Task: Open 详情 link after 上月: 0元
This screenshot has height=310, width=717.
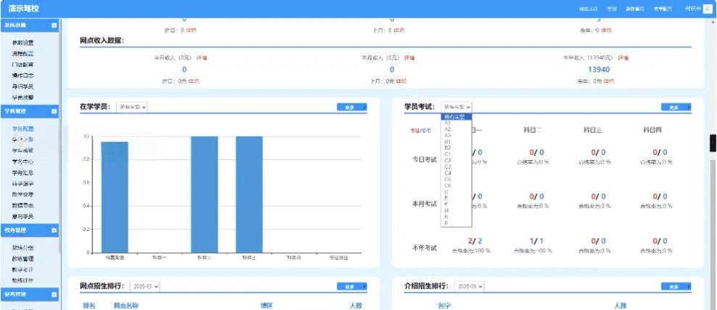Action: point(401,81)
